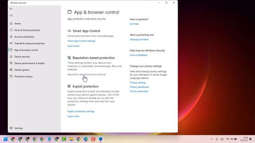Viewport: 255px width, 143px height.
Task: Click Give us feedback
Action: pos(139,55)
